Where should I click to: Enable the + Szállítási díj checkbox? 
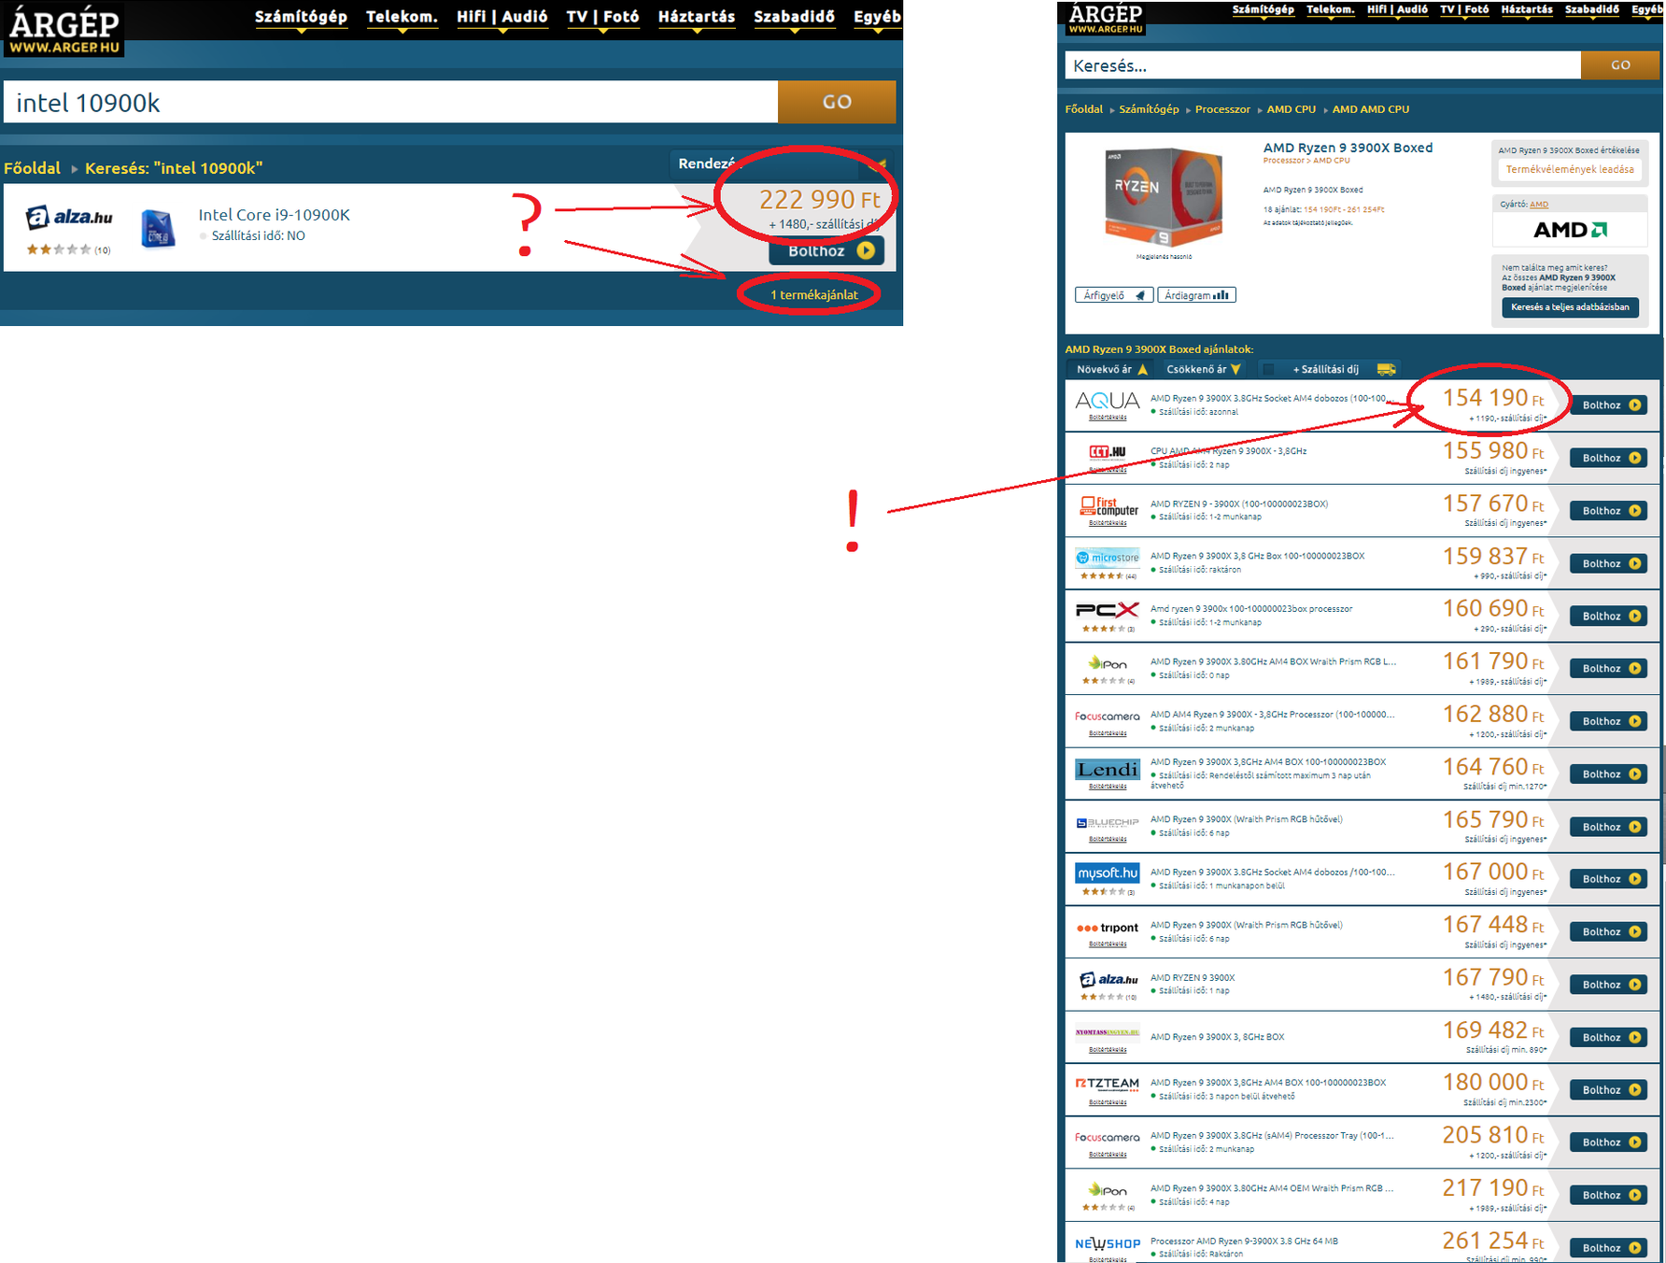(x=1267, y=369)
